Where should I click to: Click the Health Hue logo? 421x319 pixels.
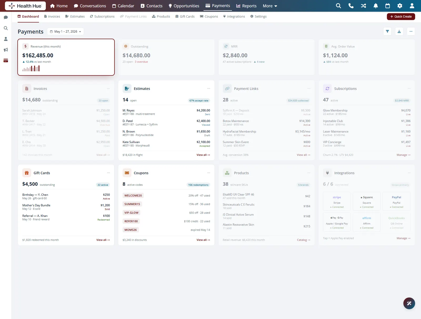click(x=25, y=6)
